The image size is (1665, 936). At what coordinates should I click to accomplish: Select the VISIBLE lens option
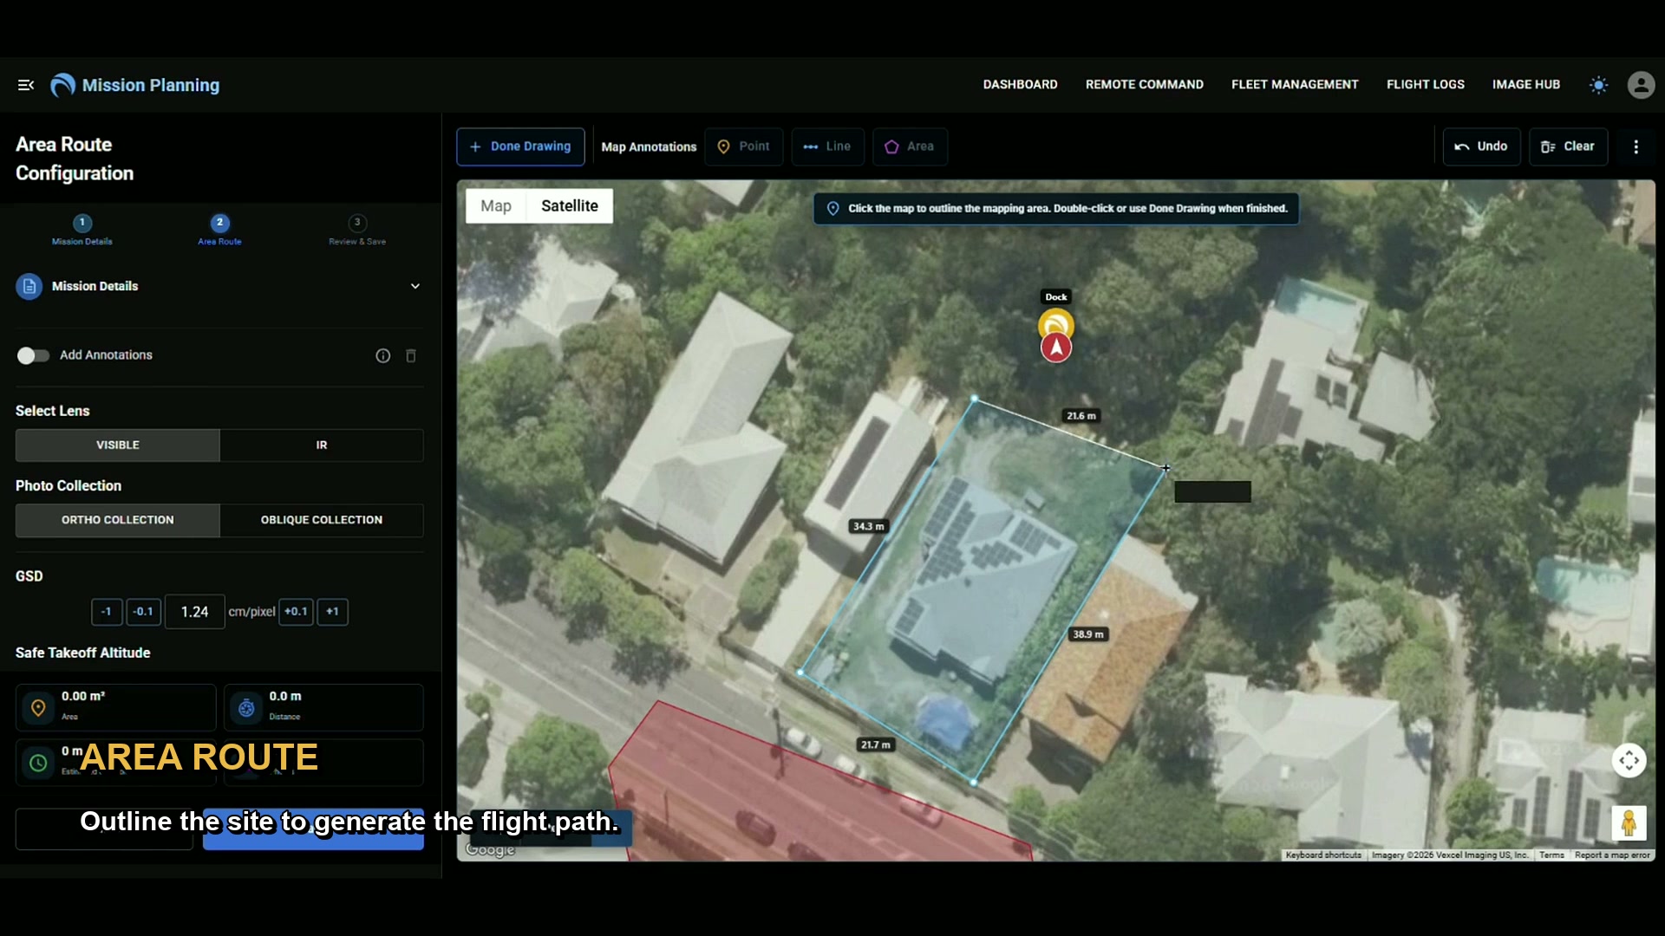point(118,445)
